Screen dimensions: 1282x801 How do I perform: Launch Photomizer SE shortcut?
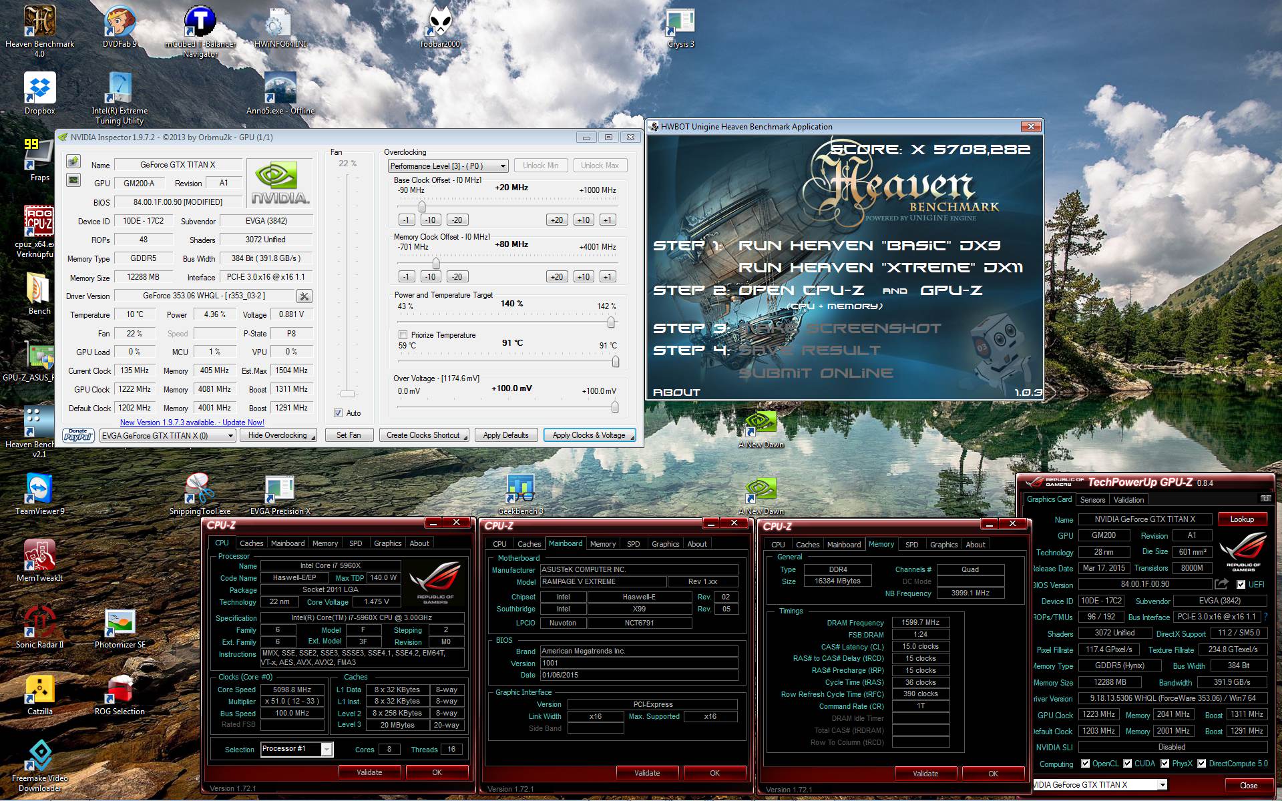point(120,627)
